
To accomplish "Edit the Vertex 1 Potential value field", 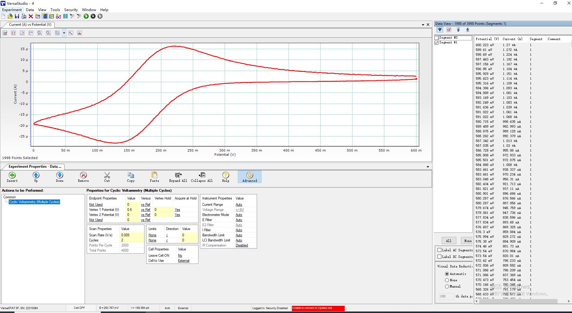I will (x=132, y=210).
